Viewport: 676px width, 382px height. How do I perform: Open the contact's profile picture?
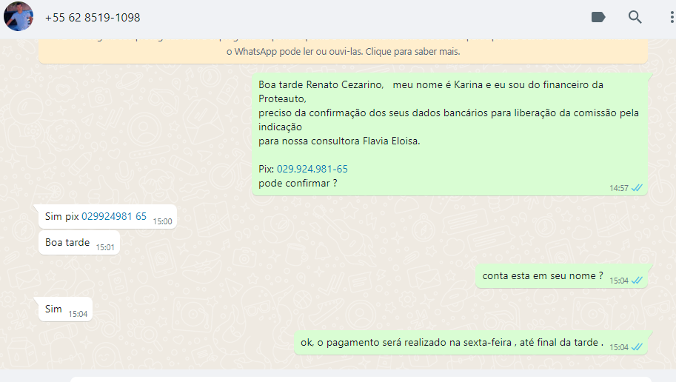point(18,16)
